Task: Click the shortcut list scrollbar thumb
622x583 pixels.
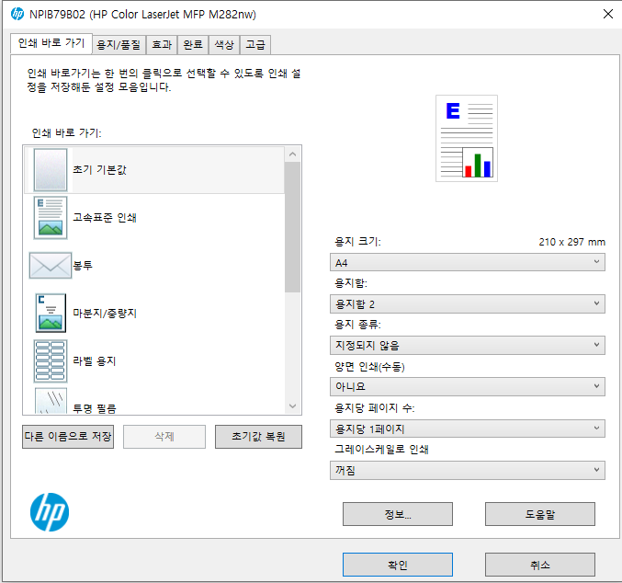Action: pos(293,227)
